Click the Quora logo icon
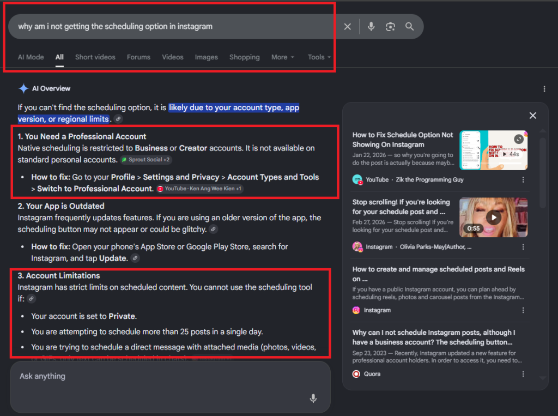Viewport: 558px width, 416px height. coord(356,375)
